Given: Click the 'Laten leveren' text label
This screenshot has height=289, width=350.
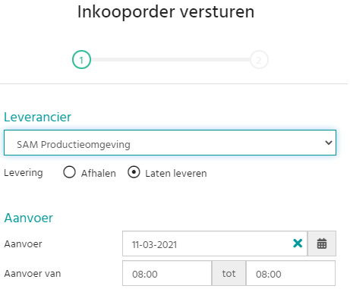Looking at the screenshot, I should 176,174.
